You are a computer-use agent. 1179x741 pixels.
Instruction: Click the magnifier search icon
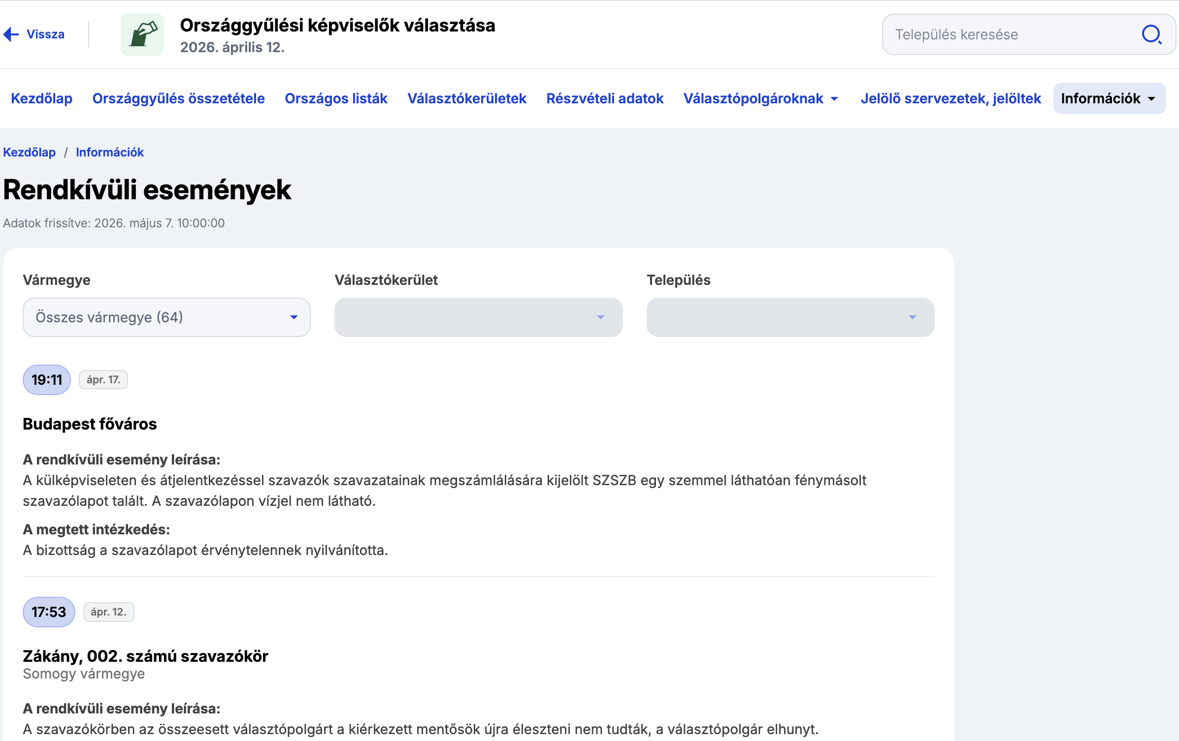1151,34
